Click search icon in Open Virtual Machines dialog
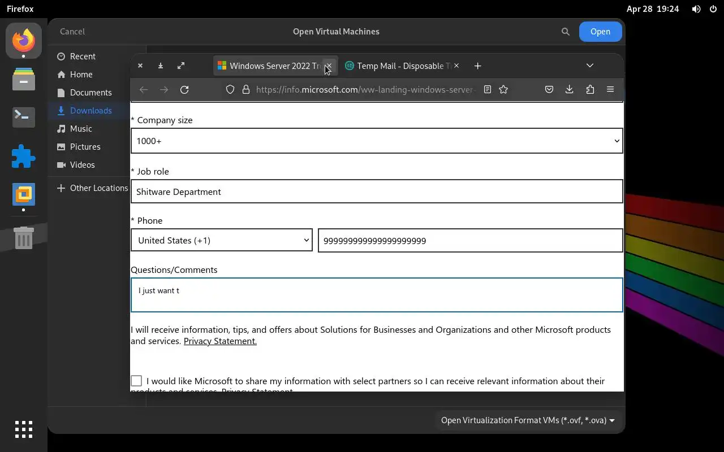Image resolution: width=724 pixels, height=452 pixels. 565,32
